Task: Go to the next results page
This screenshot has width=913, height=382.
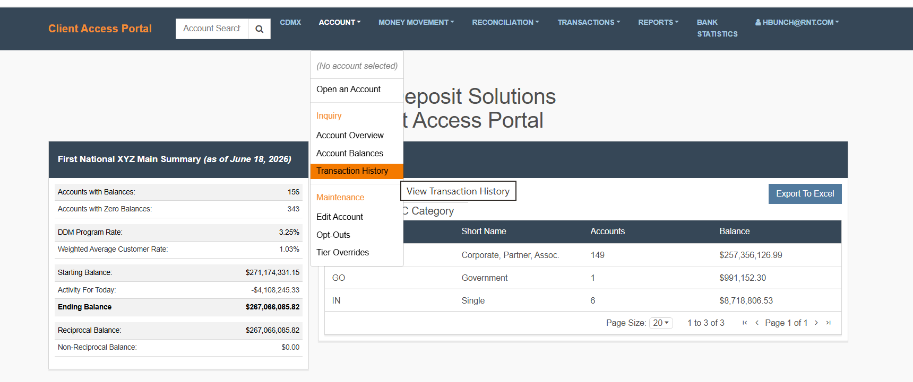Action: [816, 323]
